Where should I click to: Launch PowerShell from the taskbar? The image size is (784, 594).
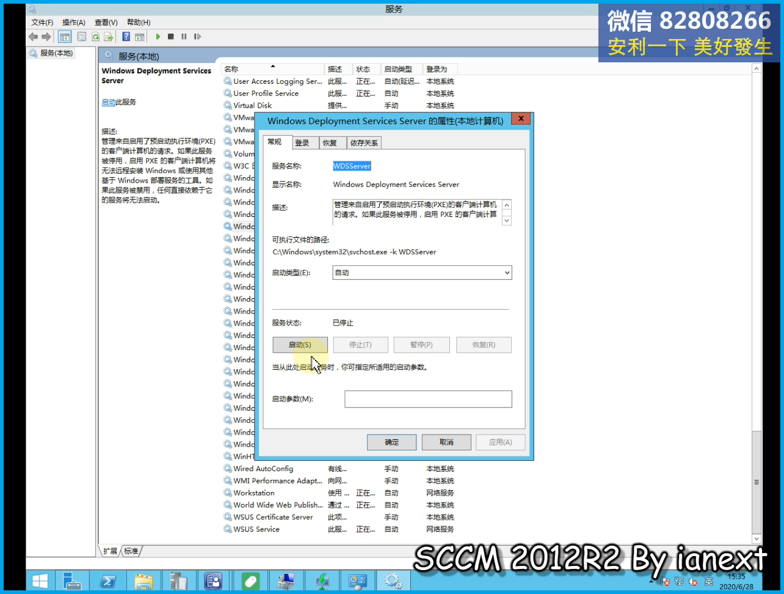click(x=108, y=581)
